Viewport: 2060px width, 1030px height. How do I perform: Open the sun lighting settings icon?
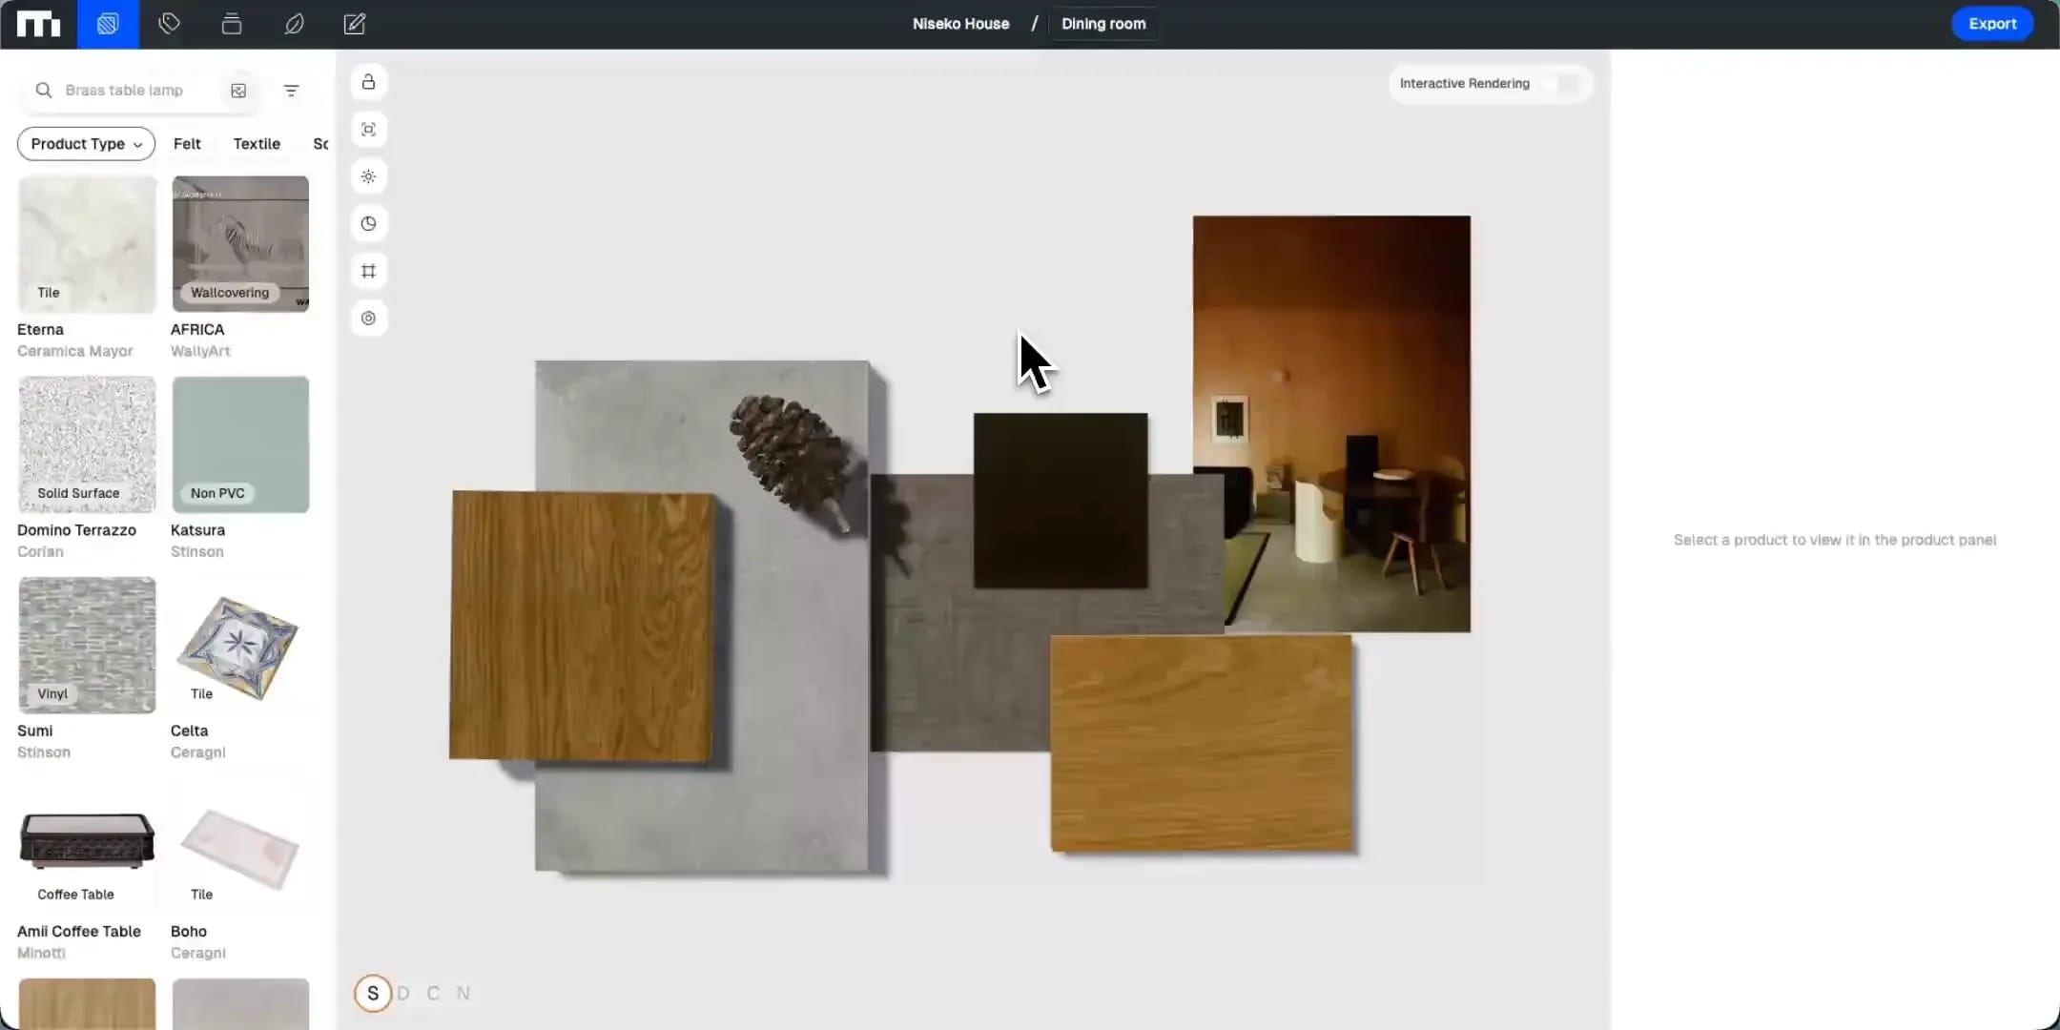pyautogui.click(x=368, y=176)
